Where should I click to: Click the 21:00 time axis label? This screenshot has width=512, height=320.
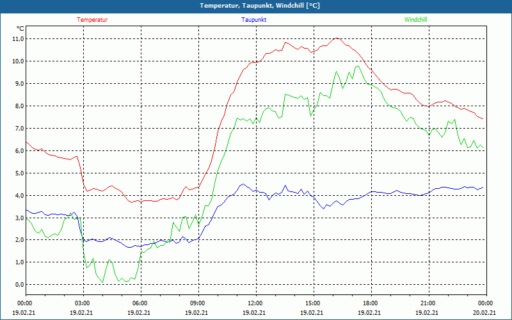pos(429,303)
